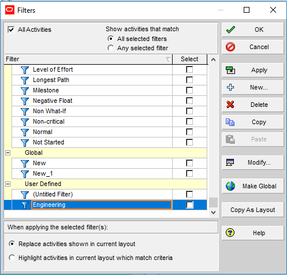Click the funnel icon beside Engineering
Viewport: 287px width, 275px height.
pyautogui.click(x=25, y=205)
